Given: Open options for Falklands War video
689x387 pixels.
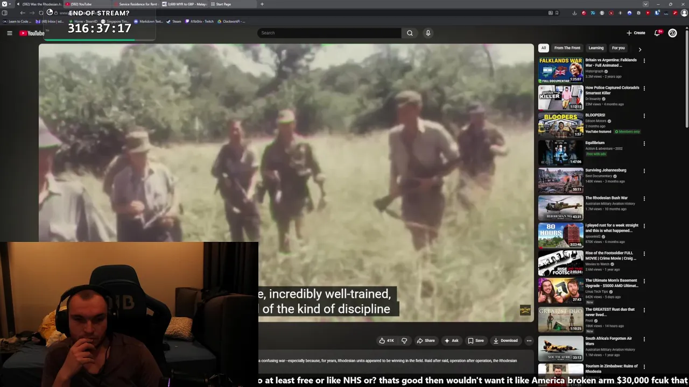Looking at the screenshot, I should pos(644,61).
